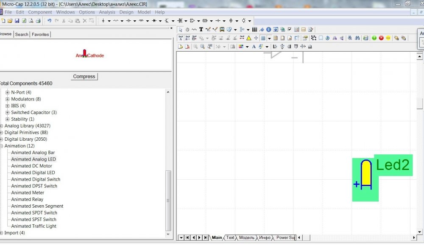
Task: Click the red X circle icon
Action: 381,38
